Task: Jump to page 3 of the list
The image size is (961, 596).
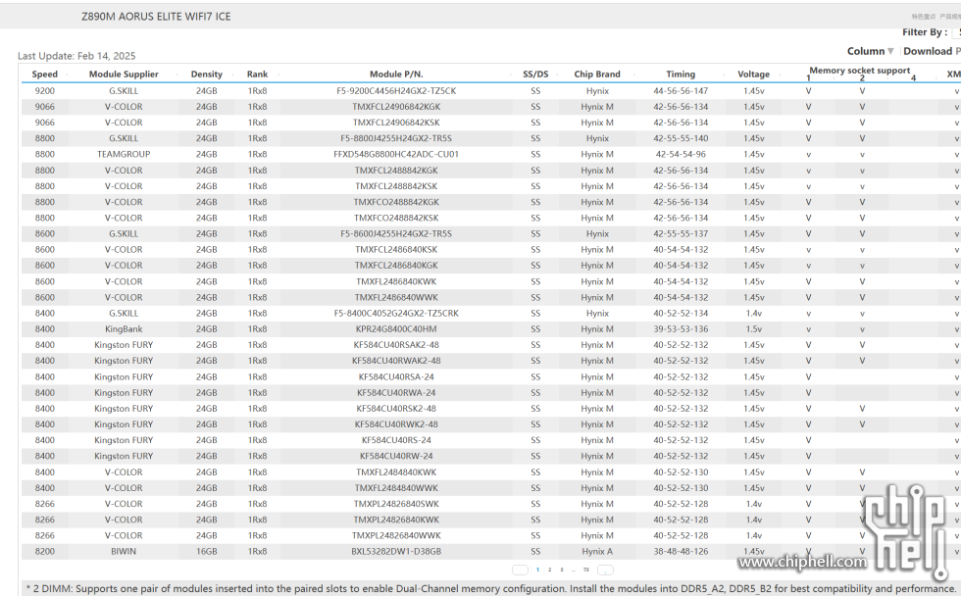Action: (561, 570)
